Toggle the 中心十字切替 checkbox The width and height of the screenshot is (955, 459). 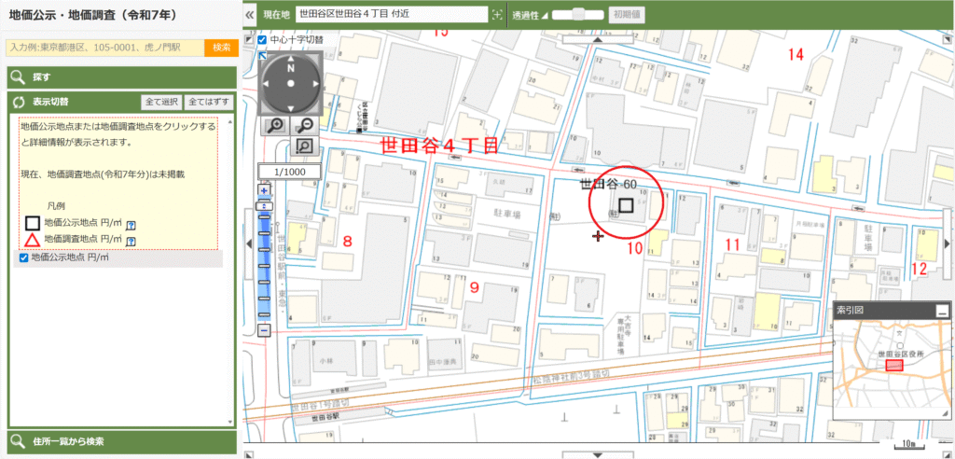(x=262, y=40)
